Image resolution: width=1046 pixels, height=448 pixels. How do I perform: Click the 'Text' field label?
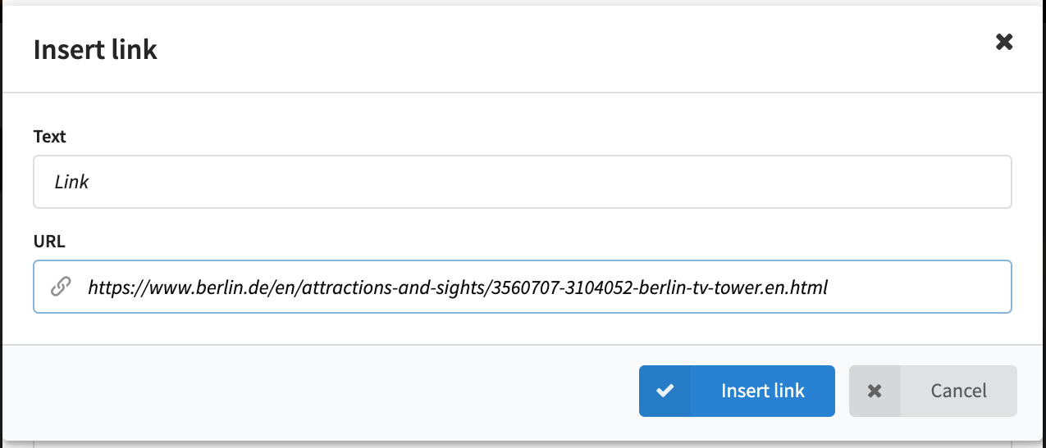click(x=49, y=137)
